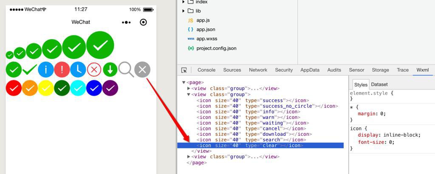Click the element.style rule

pyautogui.click(x=372, y=93)
